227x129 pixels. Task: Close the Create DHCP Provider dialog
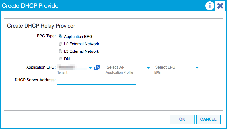[x=220, y=6]
